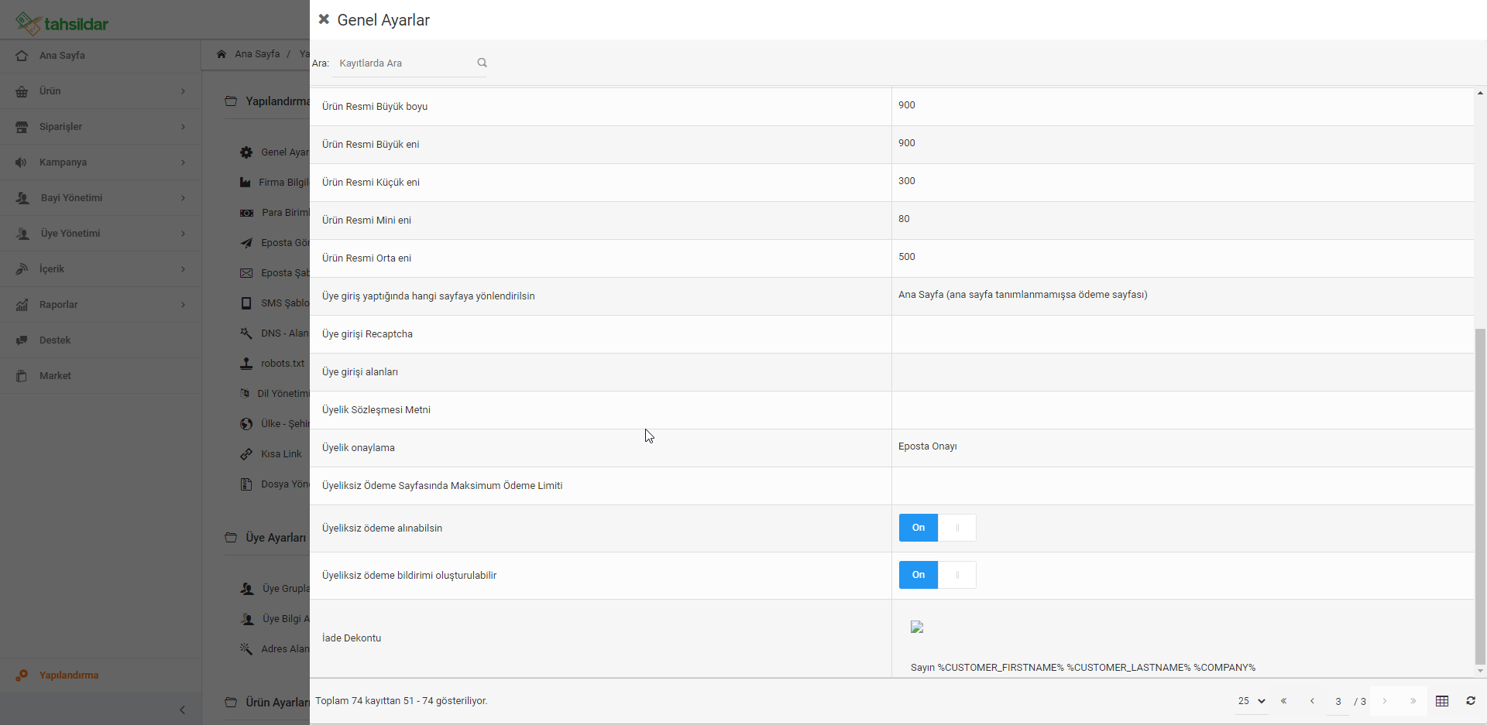Expand the Siparişler menu chevron
The height and width of the screenshot is (725, 1487).
tap(183, 127)
